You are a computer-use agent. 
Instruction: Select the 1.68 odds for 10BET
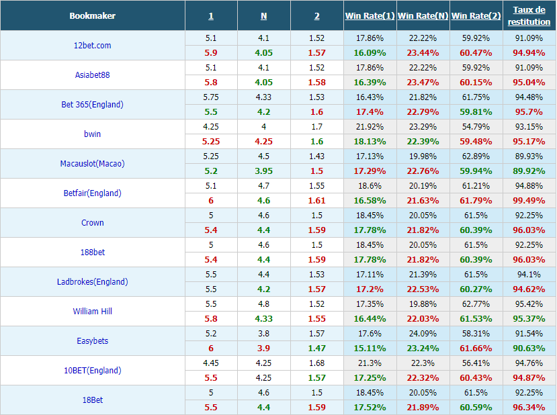pos(317,363)
